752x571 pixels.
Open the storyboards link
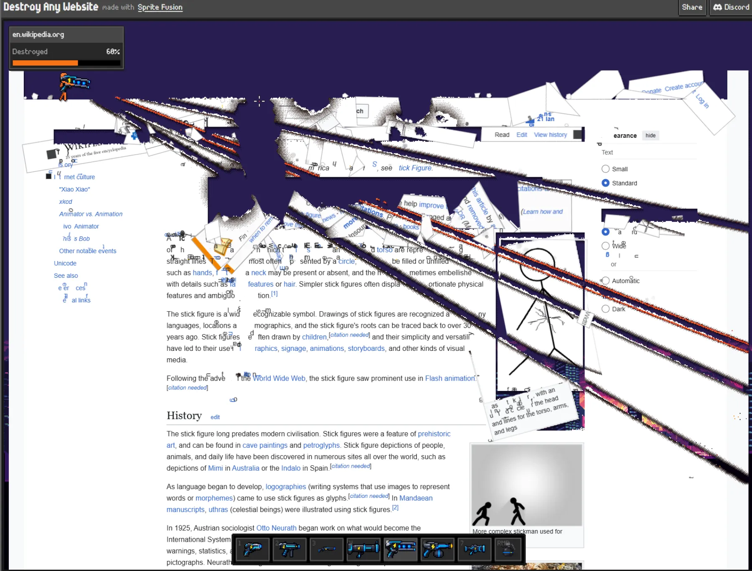point(366,348)
